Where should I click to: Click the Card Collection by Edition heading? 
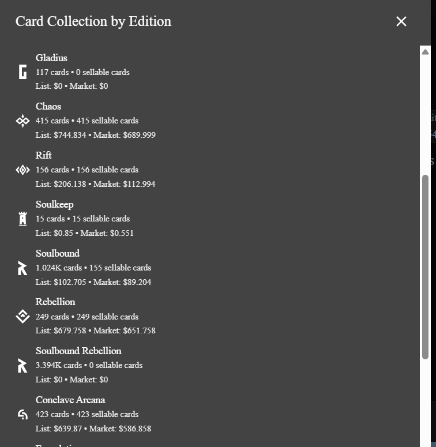click(x=93, y=21)
